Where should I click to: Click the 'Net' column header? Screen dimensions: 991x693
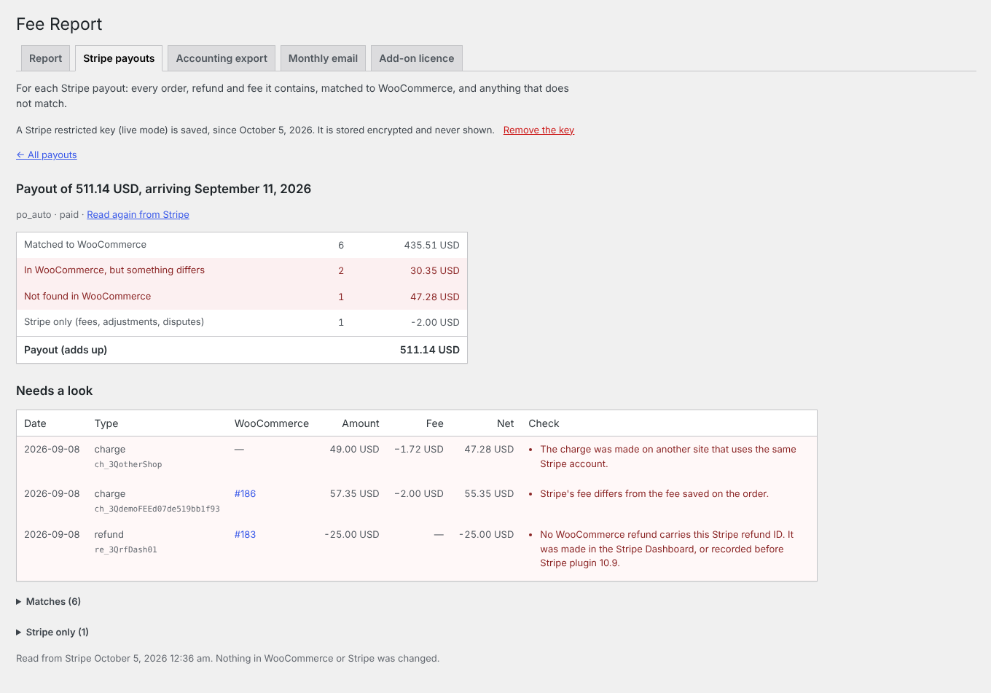coord(506,423)
